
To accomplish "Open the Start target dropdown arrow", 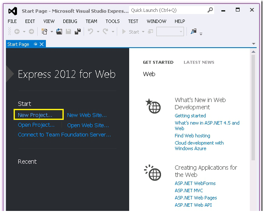I will click(x=143, y=31).
